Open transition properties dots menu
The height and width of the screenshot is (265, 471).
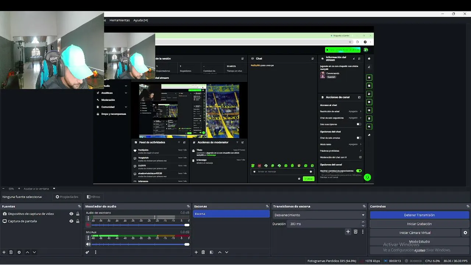[362, 232]
